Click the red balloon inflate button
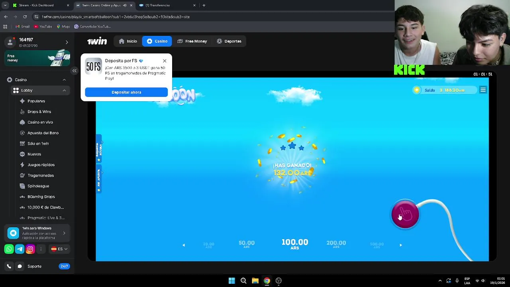Viewport: 510px width, 287px height. [405, 214]
